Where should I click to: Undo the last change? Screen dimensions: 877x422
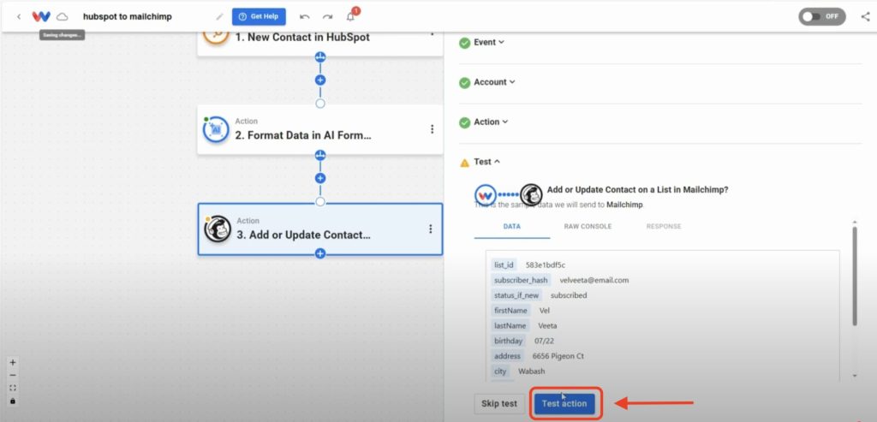tap(305, 17)
